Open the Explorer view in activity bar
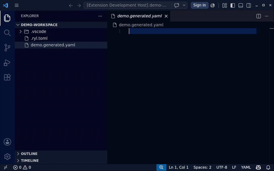The height and width of the screenshot is (171, 274). 7,18
